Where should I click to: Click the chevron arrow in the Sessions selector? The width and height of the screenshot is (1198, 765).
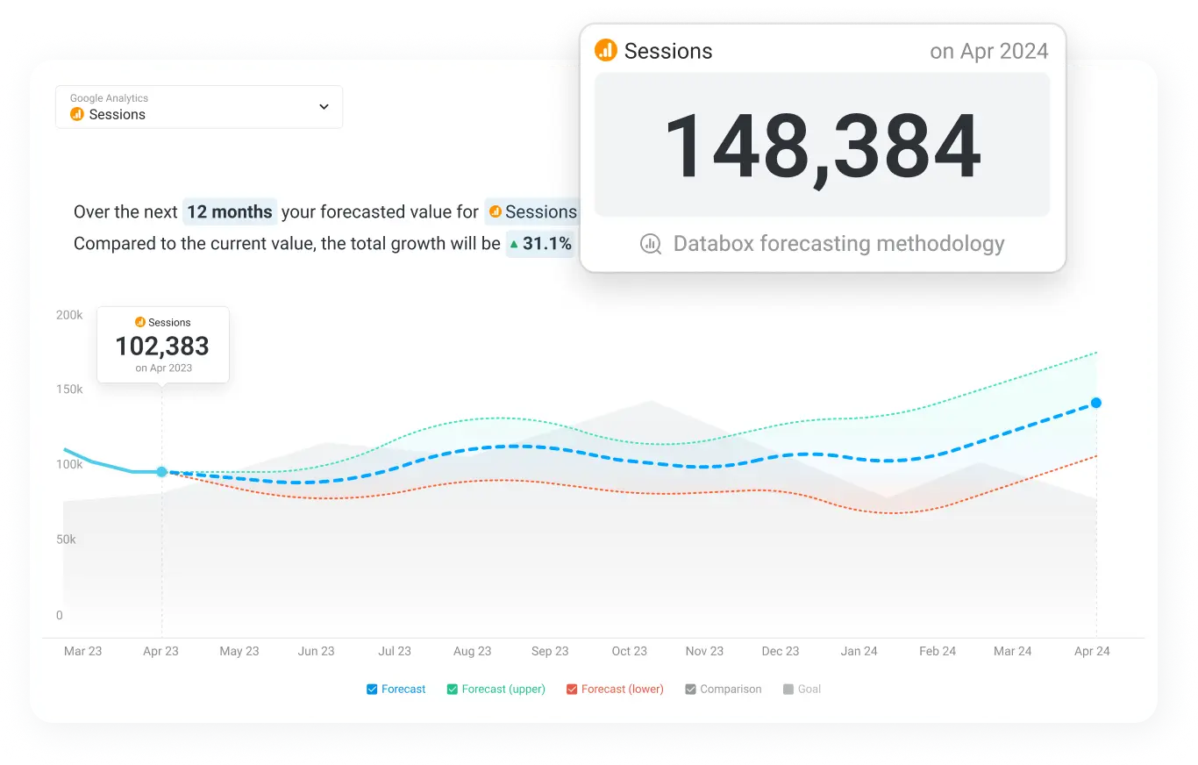(x=324, y=107)
